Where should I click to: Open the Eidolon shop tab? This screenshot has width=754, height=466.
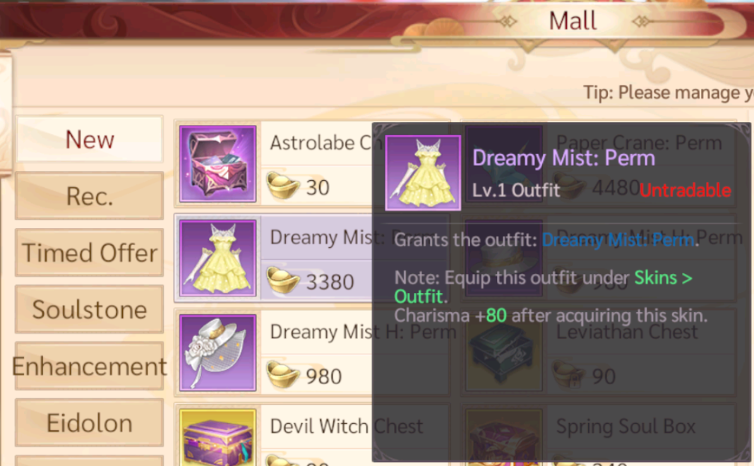(90, 423)
